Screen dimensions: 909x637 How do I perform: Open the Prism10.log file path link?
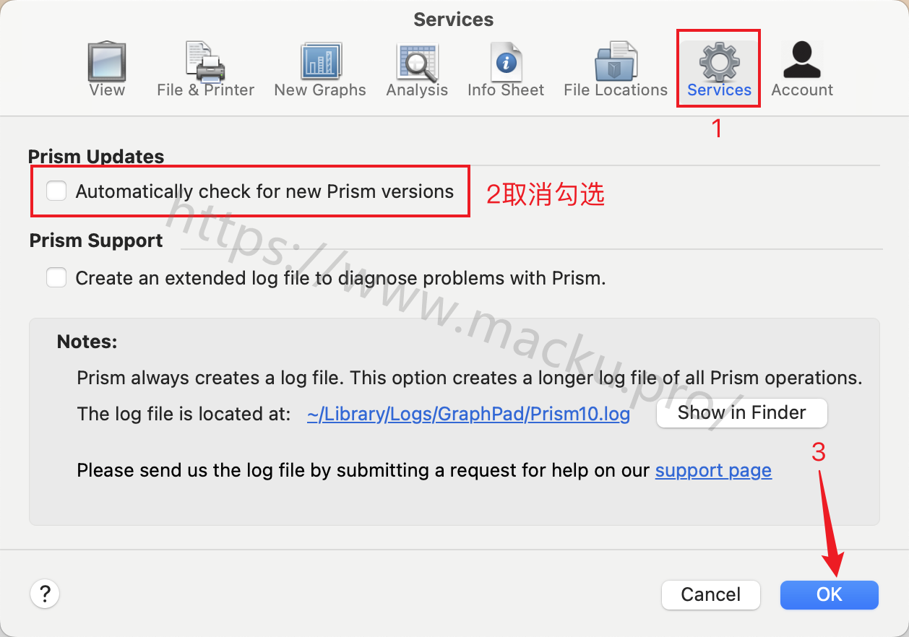[x=468, y=415]
